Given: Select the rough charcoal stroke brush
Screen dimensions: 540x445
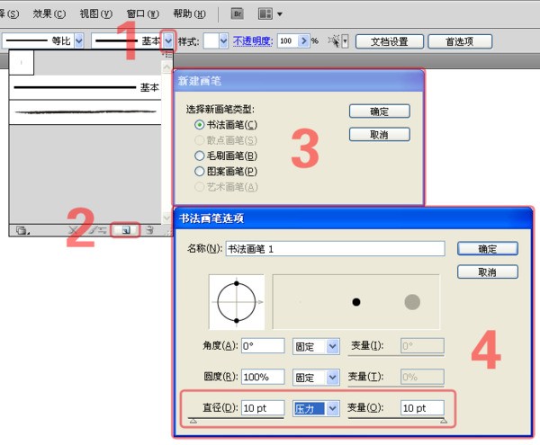Looking at the screenshot, I should (x=85, y=112).
